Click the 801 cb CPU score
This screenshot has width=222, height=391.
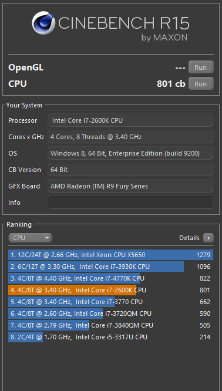[171, 84]
